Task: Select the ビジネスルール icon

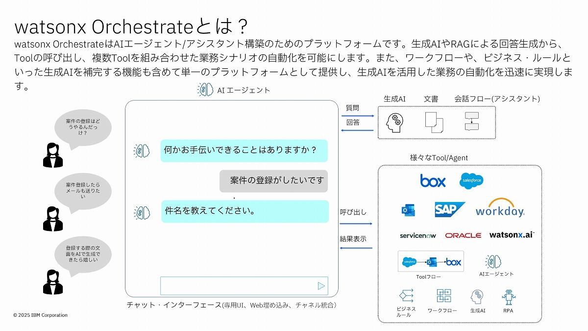Action: pyautogui.click(x=406, y=296)
